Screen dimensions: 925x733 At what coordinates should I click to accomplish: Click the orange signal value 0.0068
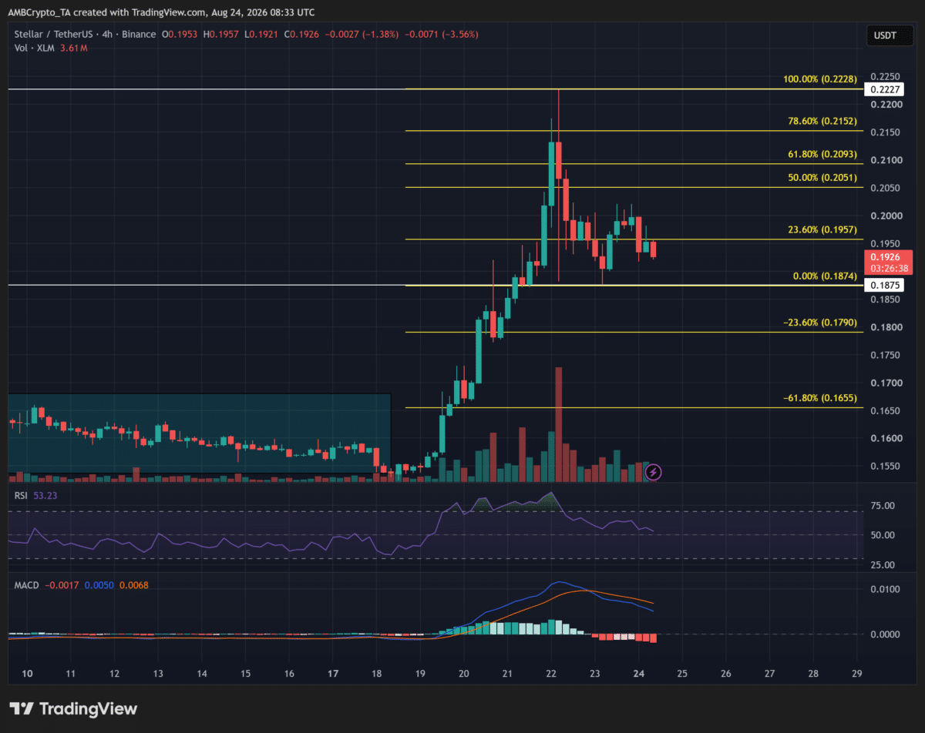(133, 585)
